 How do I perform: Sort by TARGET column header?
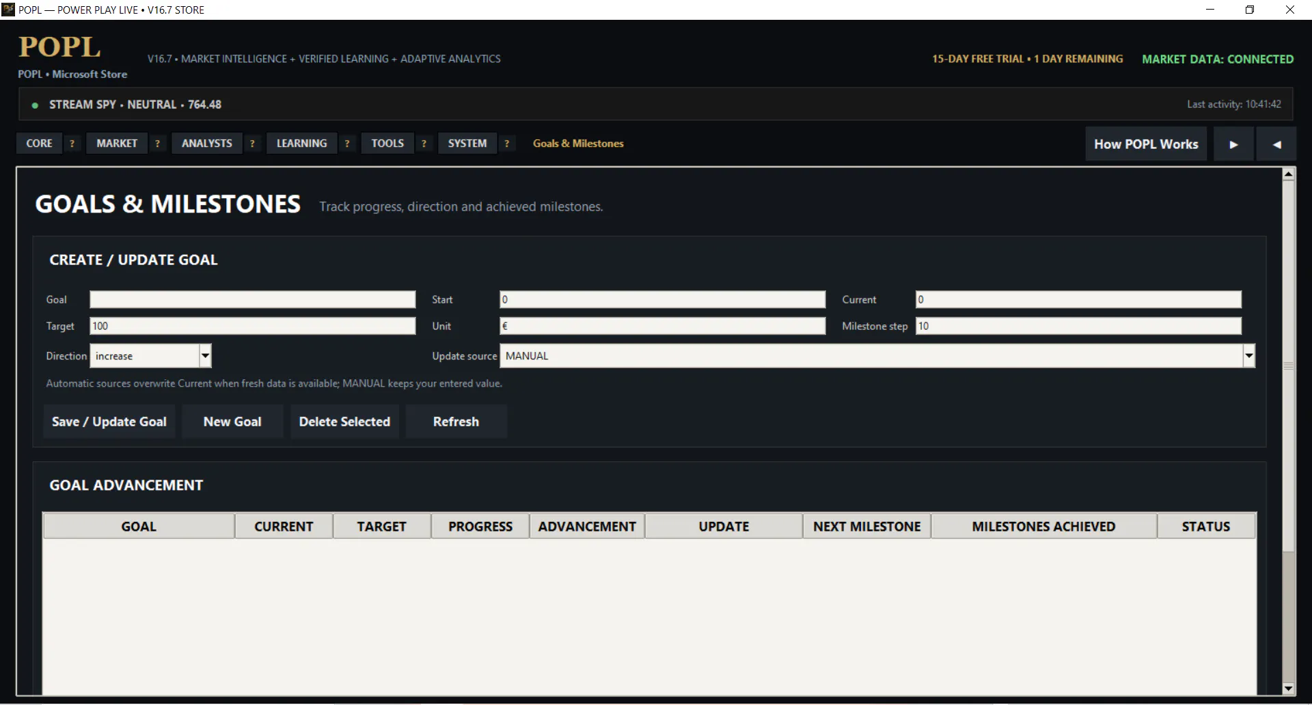pyautogui.click(x=382, y=527)
